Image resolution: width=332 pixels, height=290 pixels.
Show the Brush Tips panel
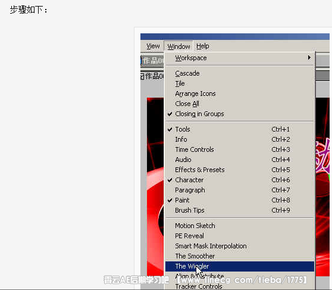tap(240, 210)
